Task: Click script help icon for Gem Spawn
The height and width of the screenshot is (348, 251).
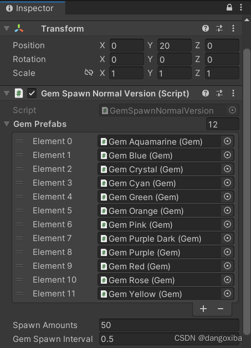Action: point(206,93)
